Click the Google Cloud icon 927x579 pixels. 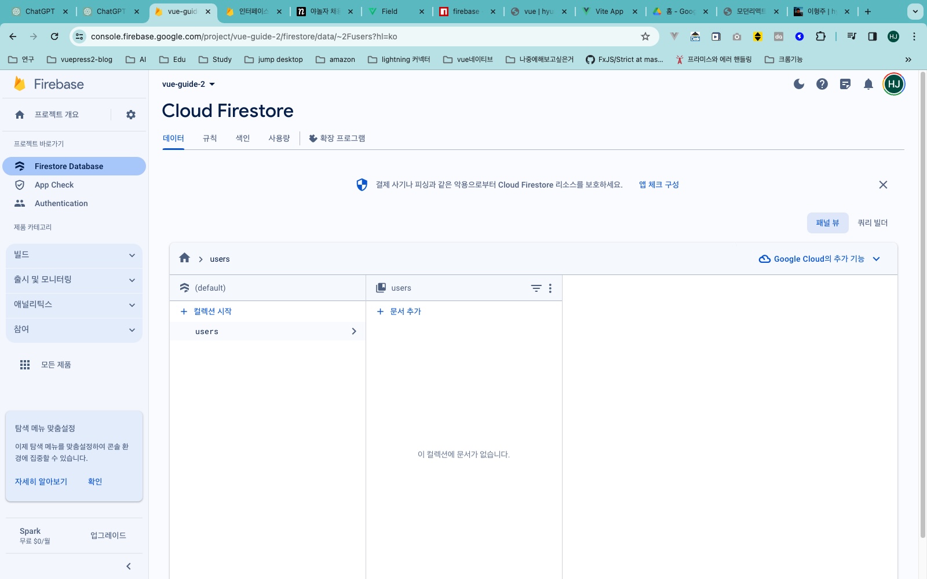[765, 259]
